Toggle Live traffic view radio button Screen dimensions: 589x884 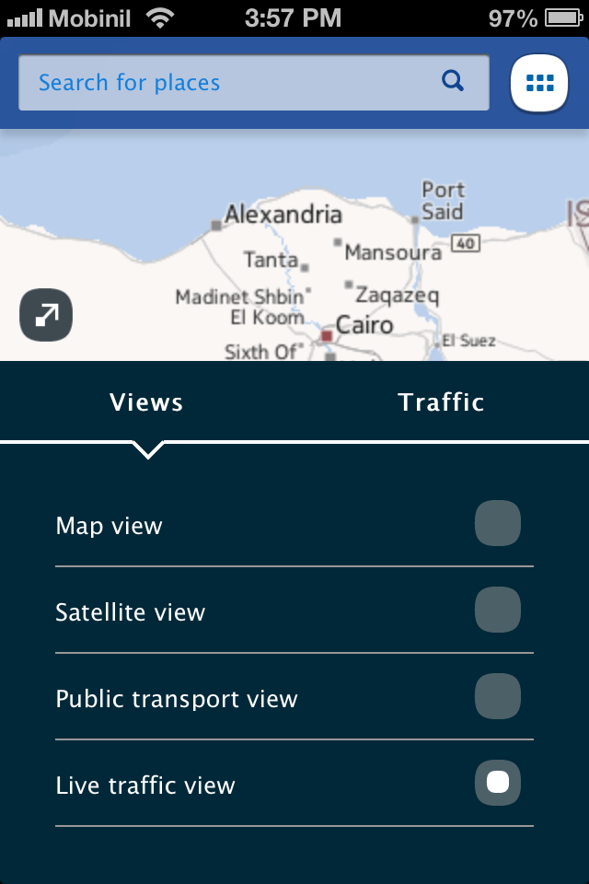tap(498, 783)
